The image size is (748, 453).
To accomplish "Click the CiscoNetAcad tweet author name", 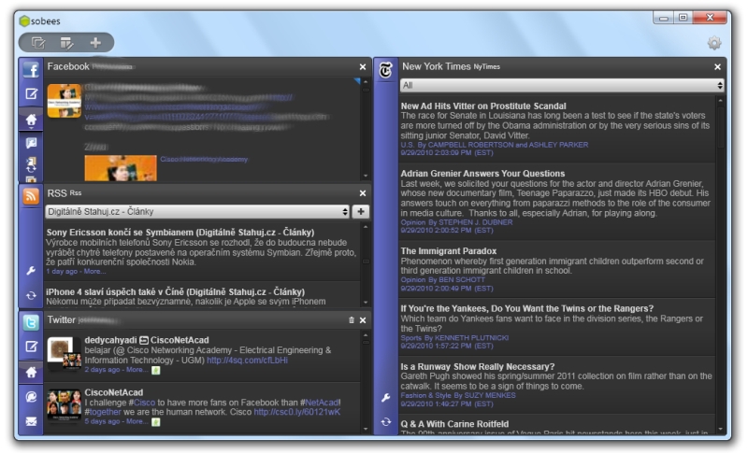I will (x=113, y=392).
